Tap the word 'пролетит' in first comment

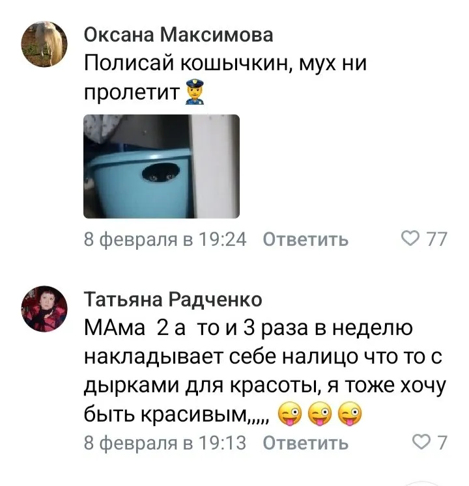[x=132, y=92]
